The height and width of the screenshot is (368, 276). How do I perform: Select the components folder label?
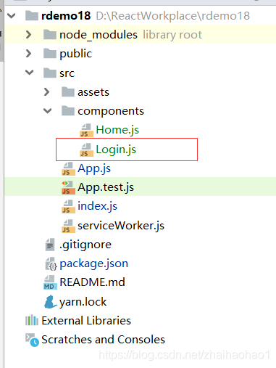tap(111, 111)
